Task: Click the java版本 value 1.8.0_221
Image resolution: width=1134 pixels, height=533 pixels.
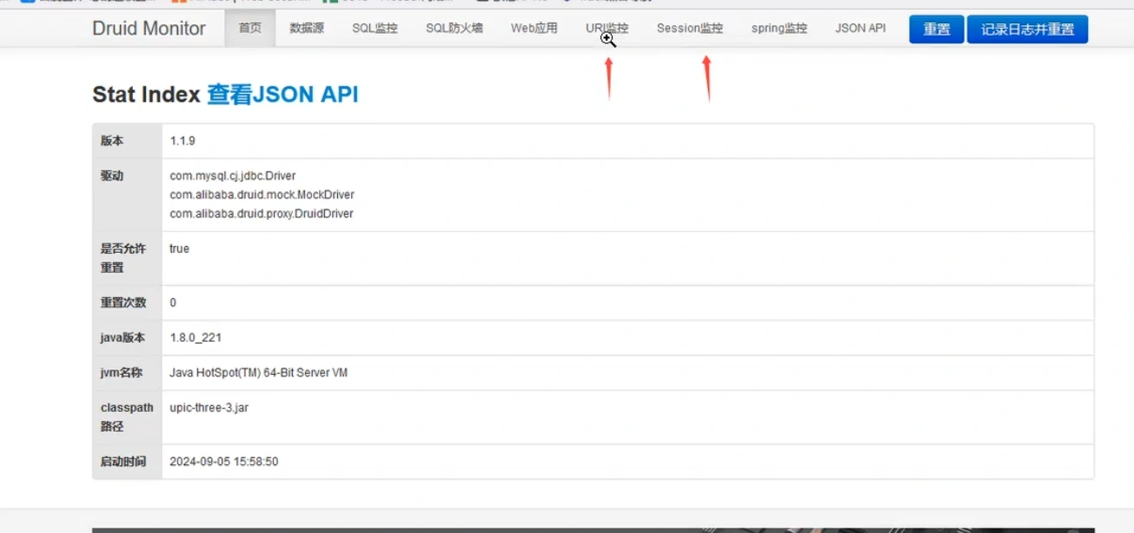Action: tap(196, 337)
